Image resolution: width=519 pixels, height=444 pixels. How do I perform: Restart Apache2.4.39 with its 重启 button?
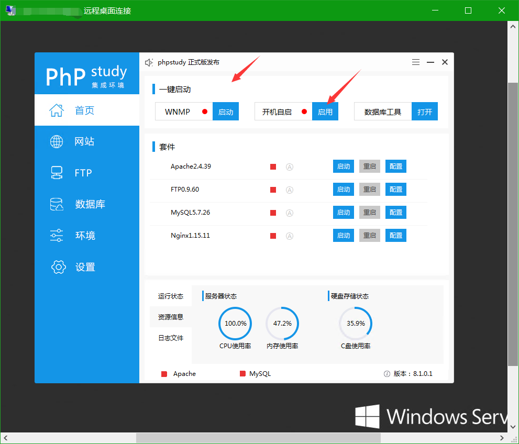[x=370, y=166]
